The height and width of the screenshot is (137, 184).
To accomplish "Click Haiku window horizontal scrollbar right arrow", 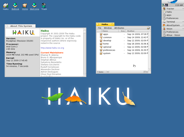I will (x=147, y=72).
